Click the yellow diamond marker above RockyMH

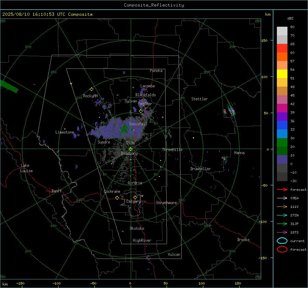point(91,89)
